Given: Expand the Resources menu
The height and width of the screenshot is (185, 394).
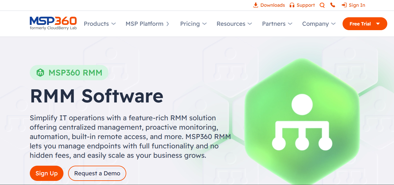Looking at the screenshot, I should [x=231, y=24].
